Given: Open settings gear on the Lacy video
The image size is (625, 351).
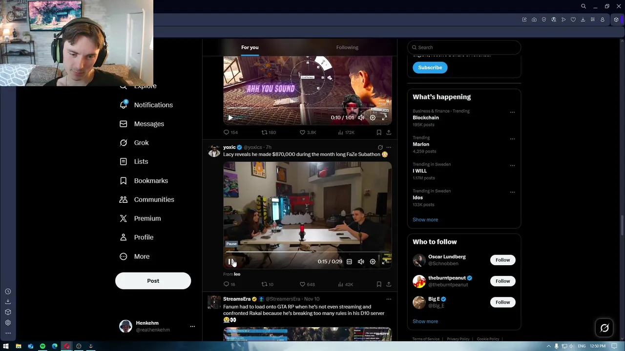Looking at the screenshot, I should [x=373, y=262].
